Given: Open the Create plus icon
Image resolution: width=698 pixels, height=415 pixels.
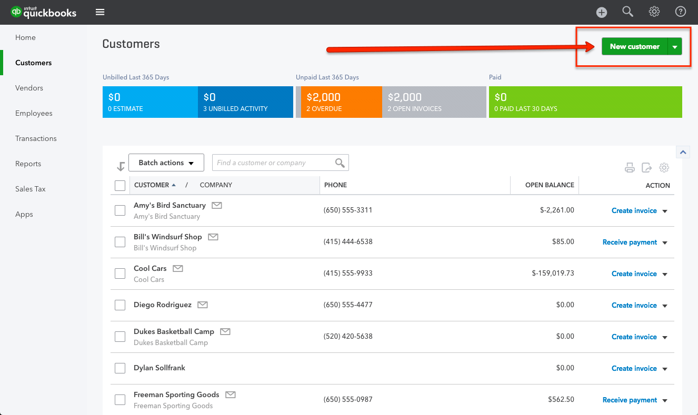Looking at the screenshot, I should (602, 12).
